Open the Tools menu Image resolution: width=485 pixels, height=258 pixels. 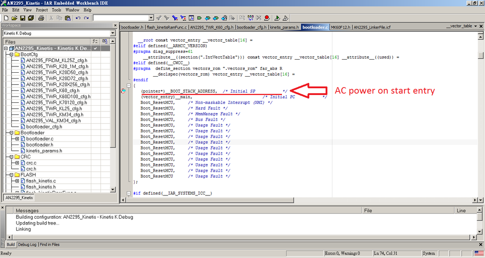tap(56, 10)
